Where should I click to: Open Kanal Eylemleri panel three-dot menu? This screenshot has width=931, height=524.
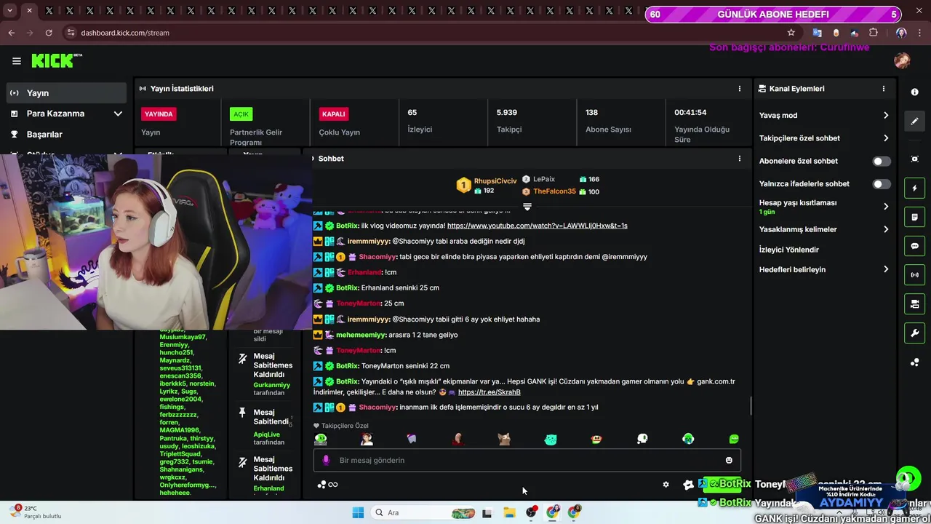click(884, 89)
